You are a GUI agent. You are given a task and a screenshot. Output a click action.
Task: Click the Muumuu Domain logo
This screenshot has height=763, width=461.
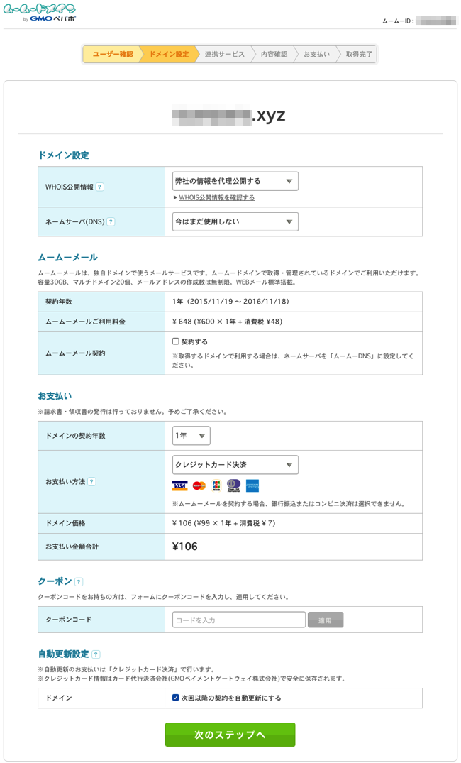coord(40,12)
